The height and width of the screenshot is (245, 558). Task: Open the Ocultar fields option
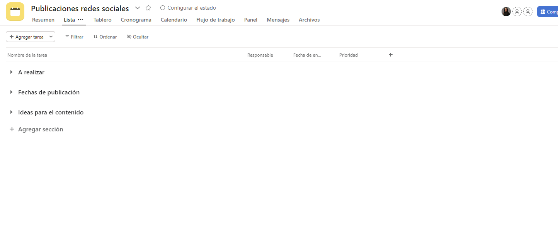(x=138, y=37)
